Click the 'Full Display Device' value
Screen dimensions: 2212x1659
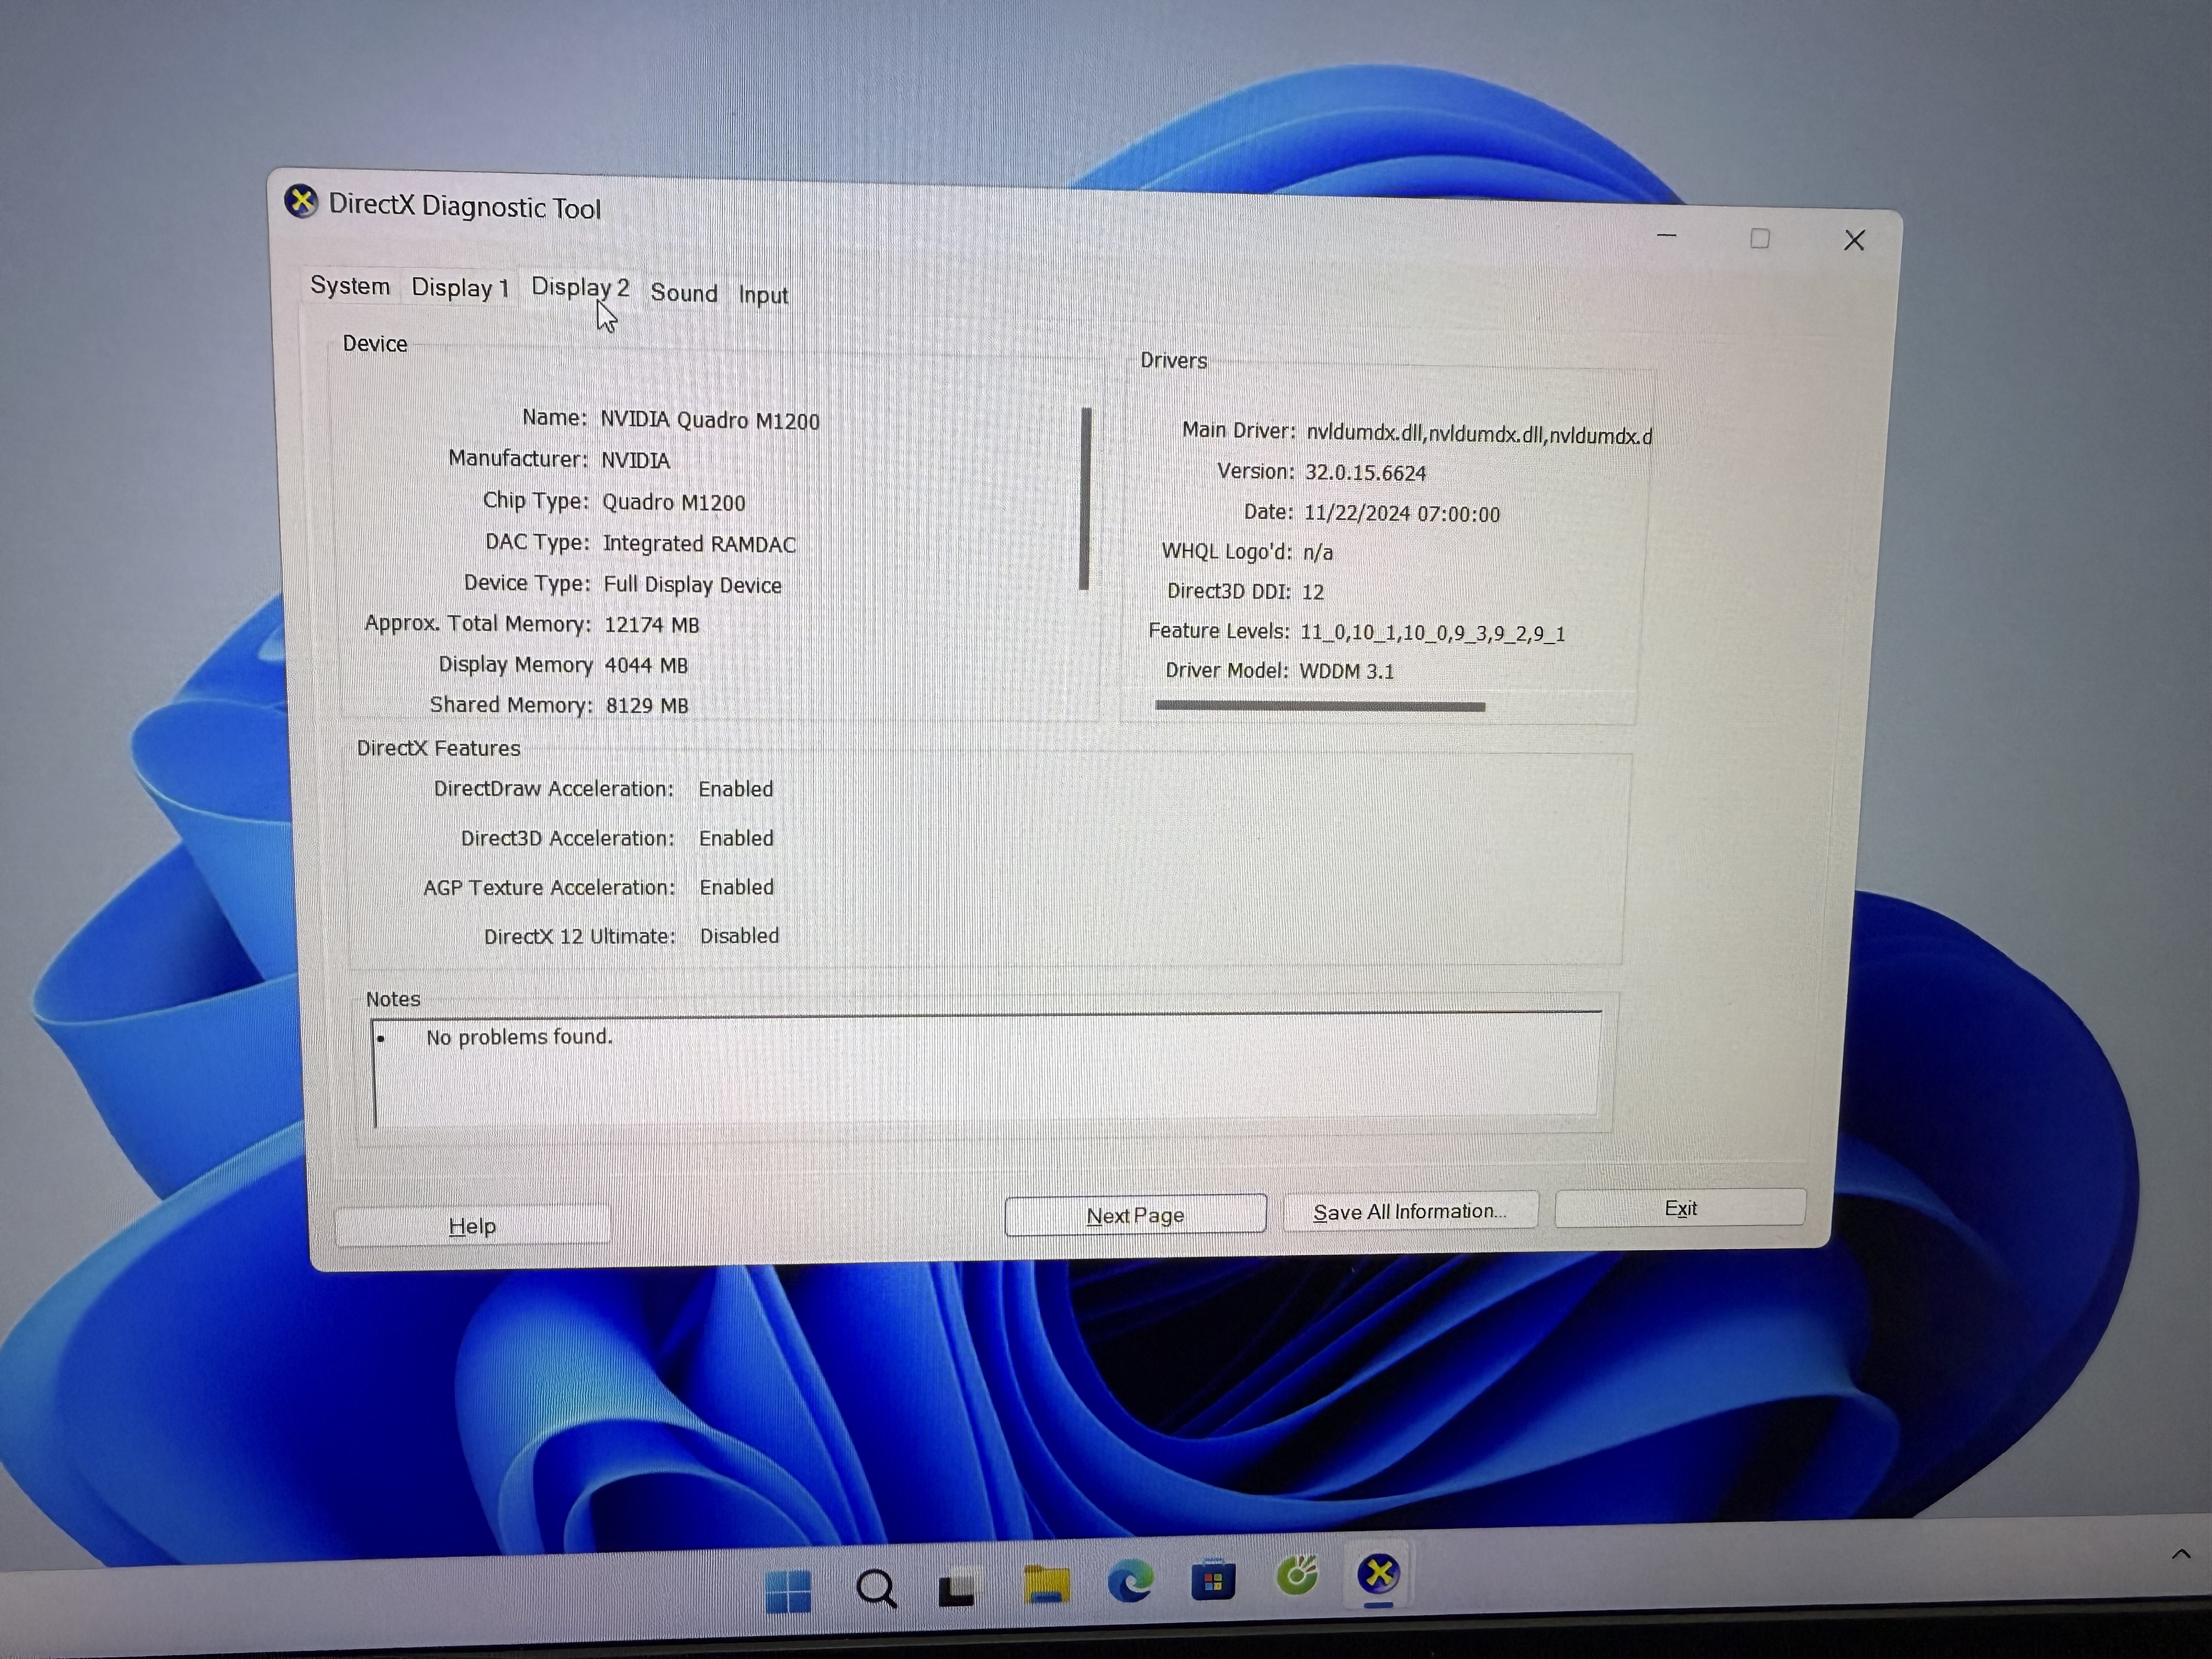click(692, 585)
